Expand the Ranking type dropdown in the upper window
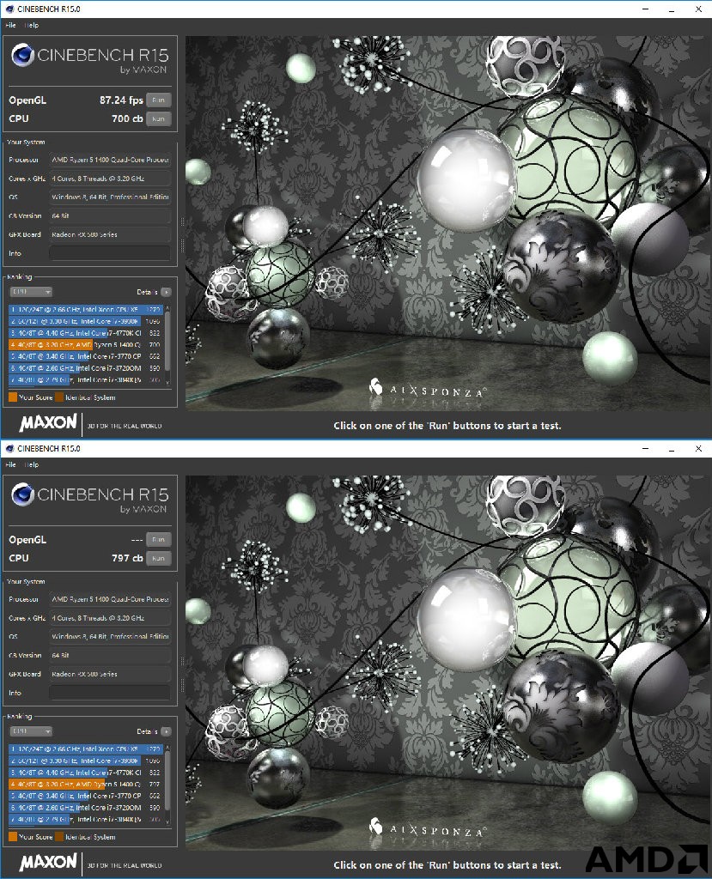This screenshot has width=712, height=879. (x=31, y=292)
